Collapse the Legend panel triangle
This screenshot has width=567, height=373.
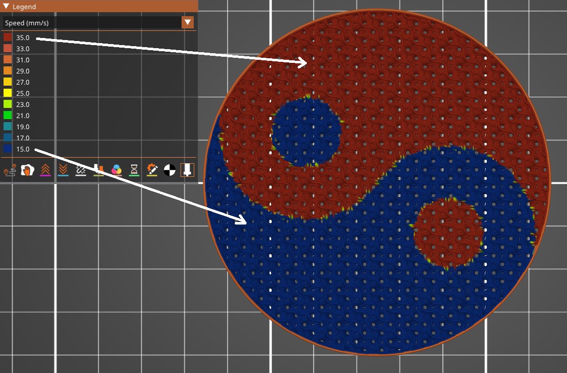pos(6,6)
